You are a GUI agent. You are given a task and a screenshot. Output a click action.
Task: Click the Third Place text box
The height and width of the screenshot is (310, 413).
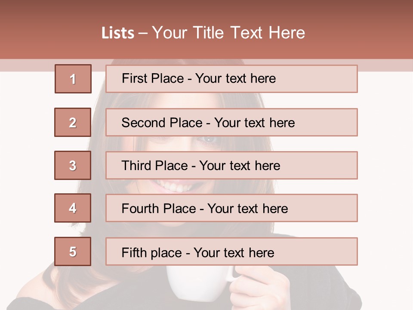click(231, 165)
